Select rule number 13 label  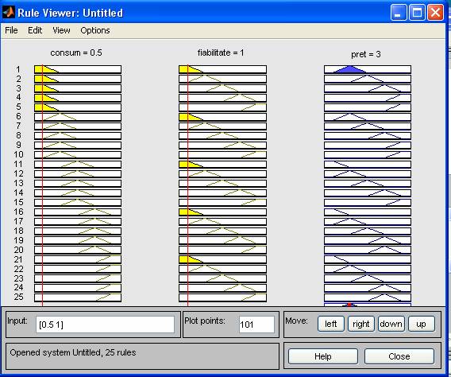(x=19, y=183)
